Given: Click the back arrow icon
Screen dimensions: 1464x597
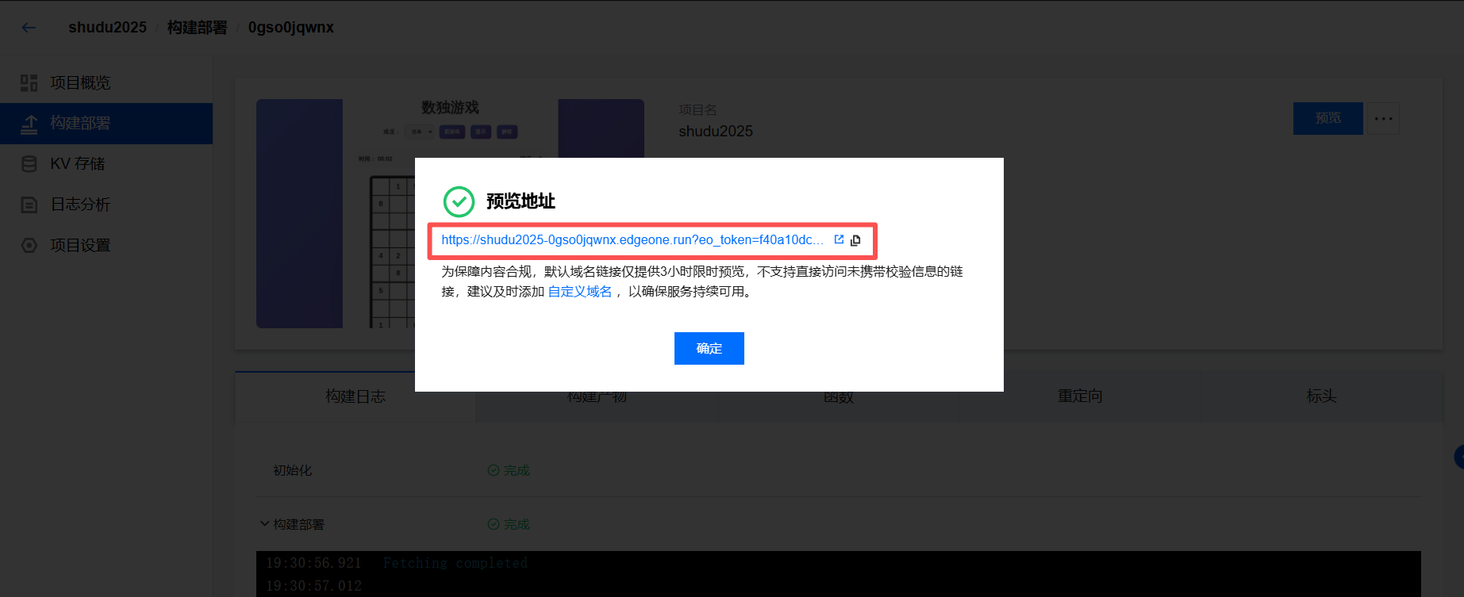Looking at the screenshot, I should [29, 28].
